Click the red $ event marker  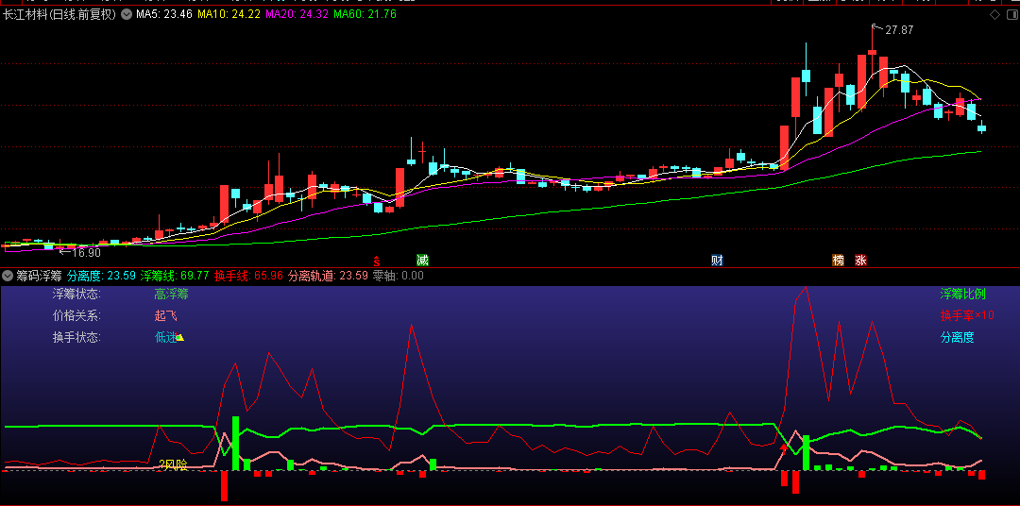click(376, 261)
